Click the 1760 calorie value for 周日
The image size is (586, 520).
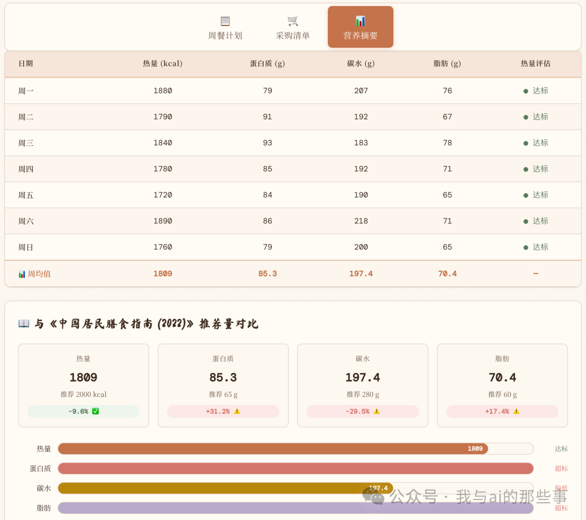[x=163, y=247]
